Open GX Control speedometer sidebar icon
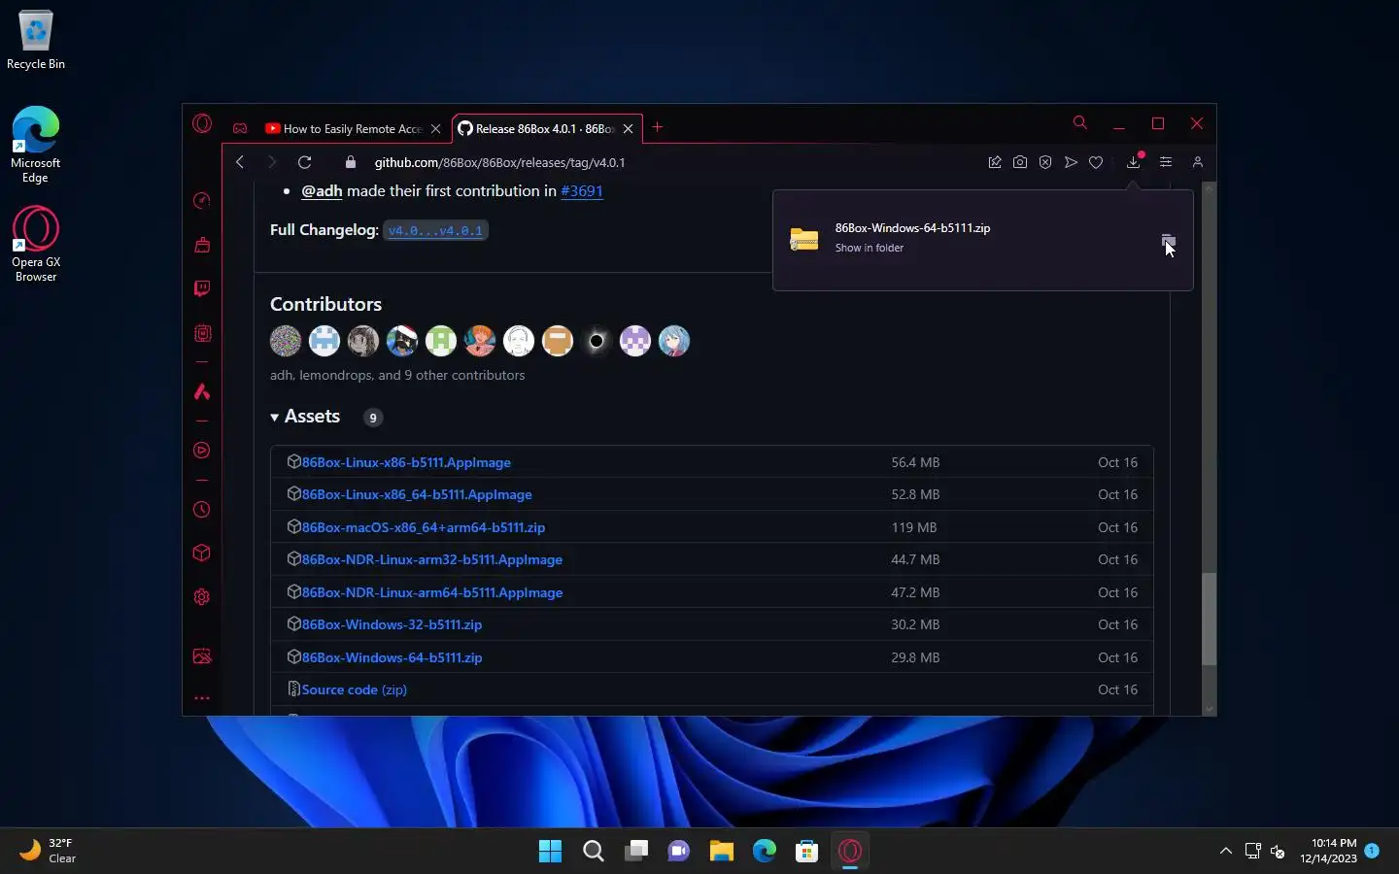Screen dimensions: 1399x874 pyautogui.click(x=202, y=200)
